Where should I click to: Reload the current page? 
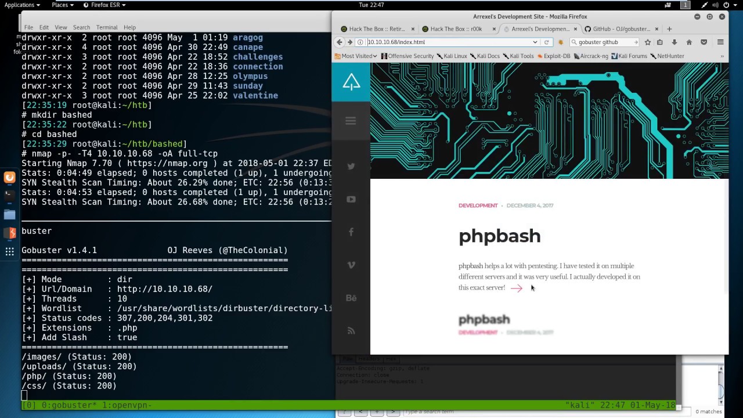pos(546,42)
